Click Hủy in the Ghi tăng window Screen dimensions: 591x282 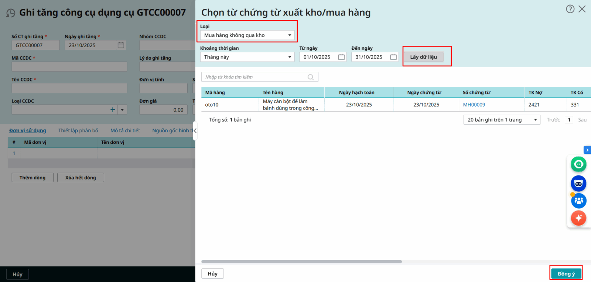coord(17,274)
